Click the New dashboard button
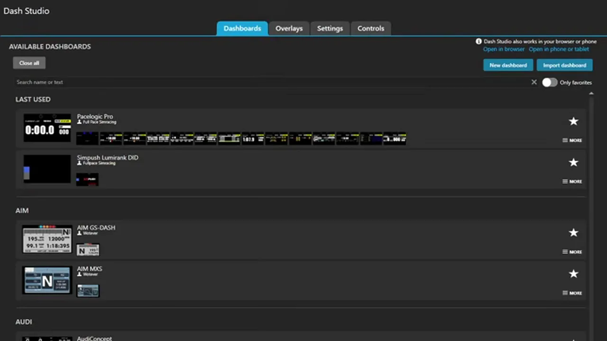The image size is (607, 341). tap(508, 65)
